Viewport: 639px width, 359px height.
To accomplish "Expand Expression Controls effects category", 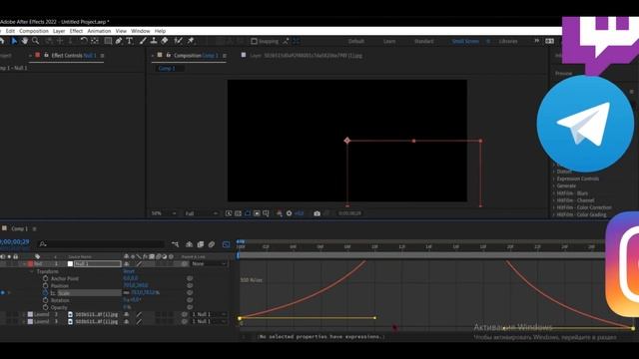I will click(554, 179).
